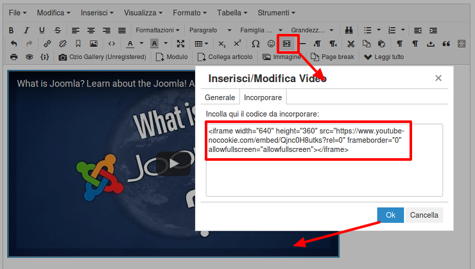Cut selection with scissors icon

351,44
